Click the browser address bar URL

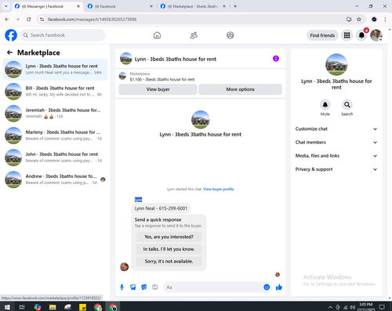92,20
